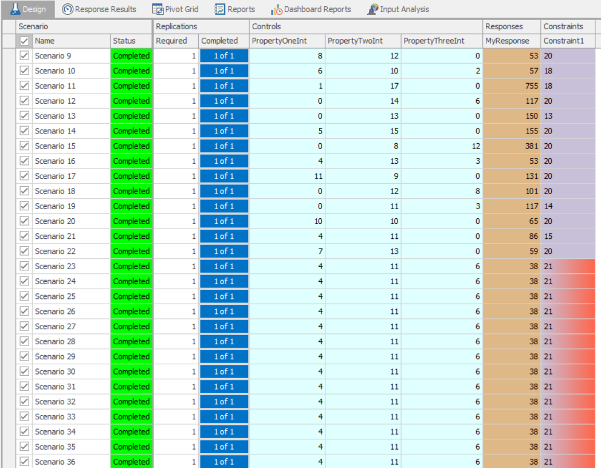Click the Pivot Grid icon
This screenshot has width=601, height=468.
158,9
